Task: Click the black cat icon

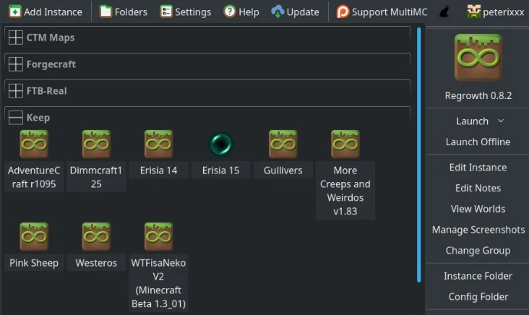Action: pos(444,12)
